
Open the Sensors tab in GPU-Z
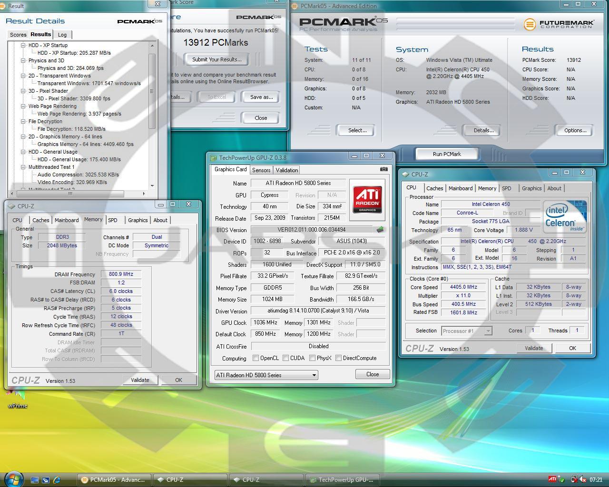pos(261,170)
